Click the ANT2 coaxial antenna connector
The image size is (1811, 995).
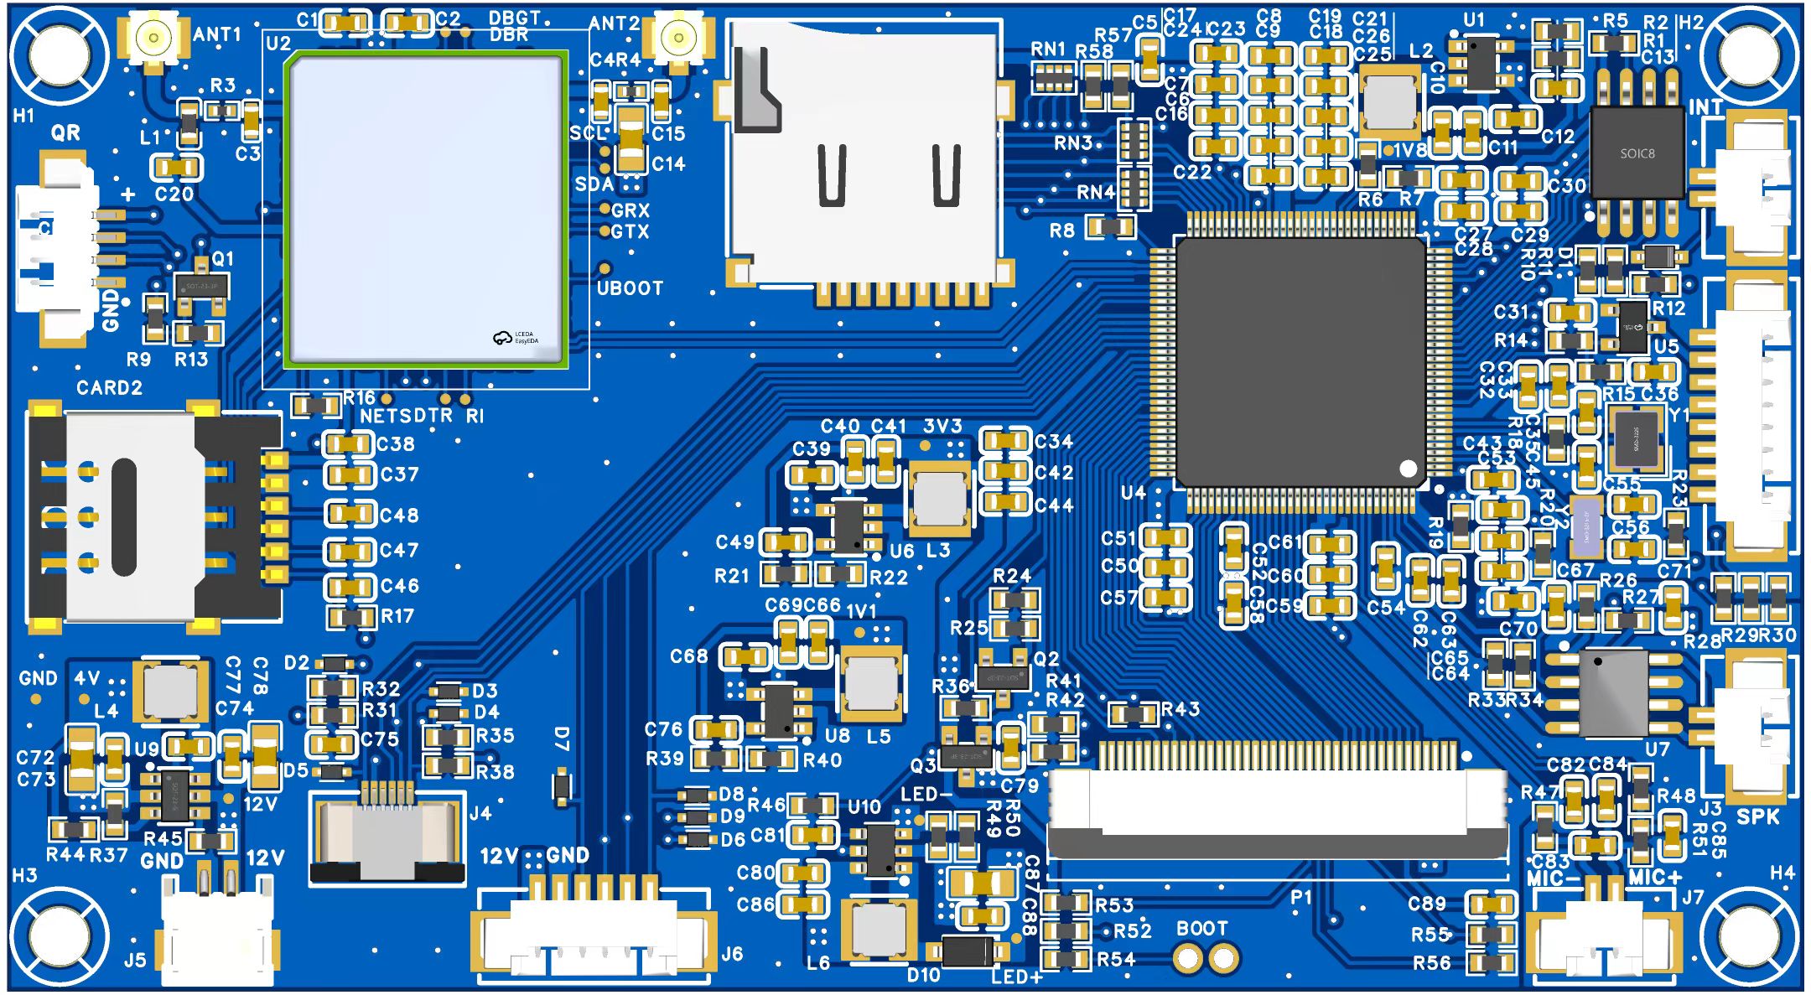pyautogui.click(x=678, y=39)
